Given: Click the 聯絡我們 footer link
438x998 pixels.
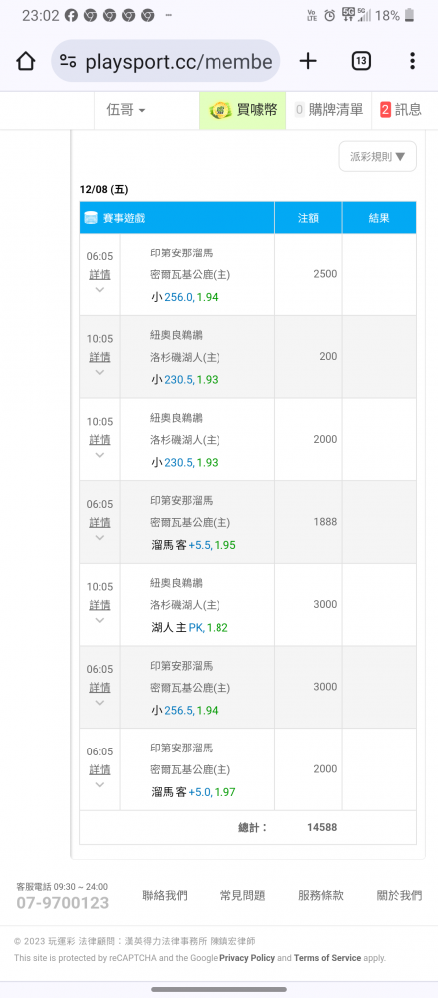Looking at the screenshot, I should pyautogui.click(x=165, y=895).
